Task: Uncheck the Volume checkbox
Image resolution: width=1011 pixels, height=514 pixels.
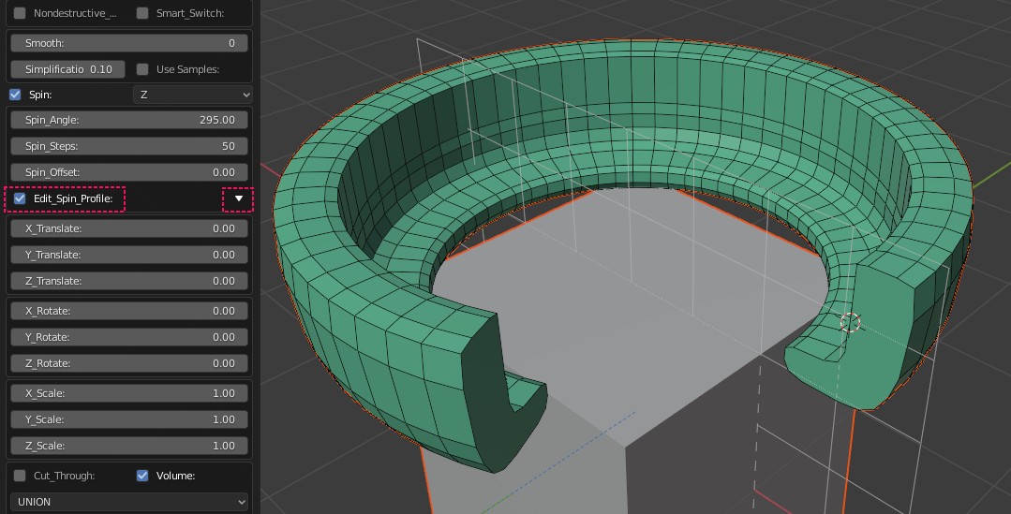Action: [142, 476]
